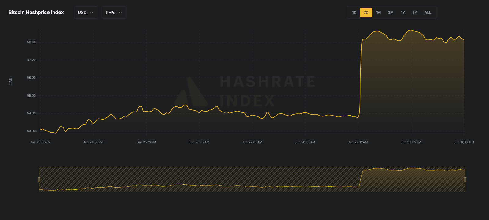This screenshot has height=220, width=489.
Task: Click the Jun 30 06PM axis label
Action: click(464, 142)
